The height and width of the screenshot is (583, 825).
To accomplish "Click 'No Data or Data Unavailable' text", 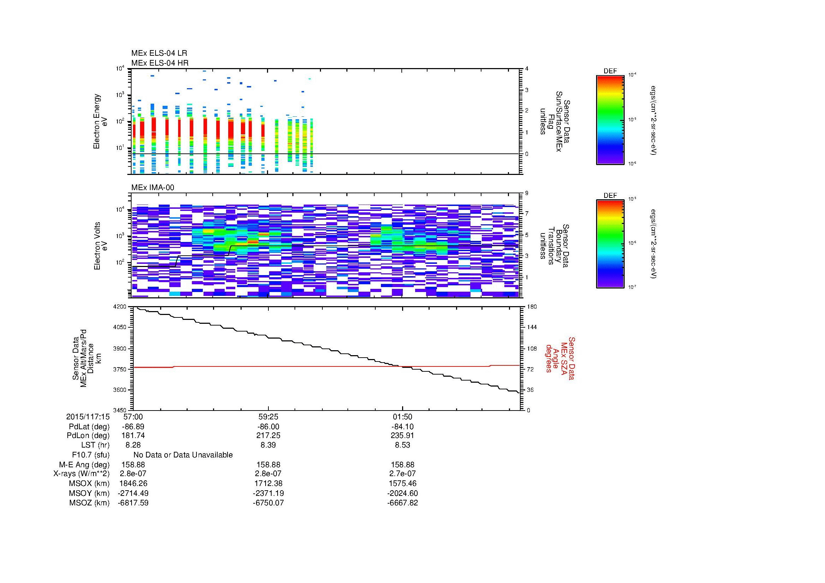I will pyautogui.click(x=183, y=455).
